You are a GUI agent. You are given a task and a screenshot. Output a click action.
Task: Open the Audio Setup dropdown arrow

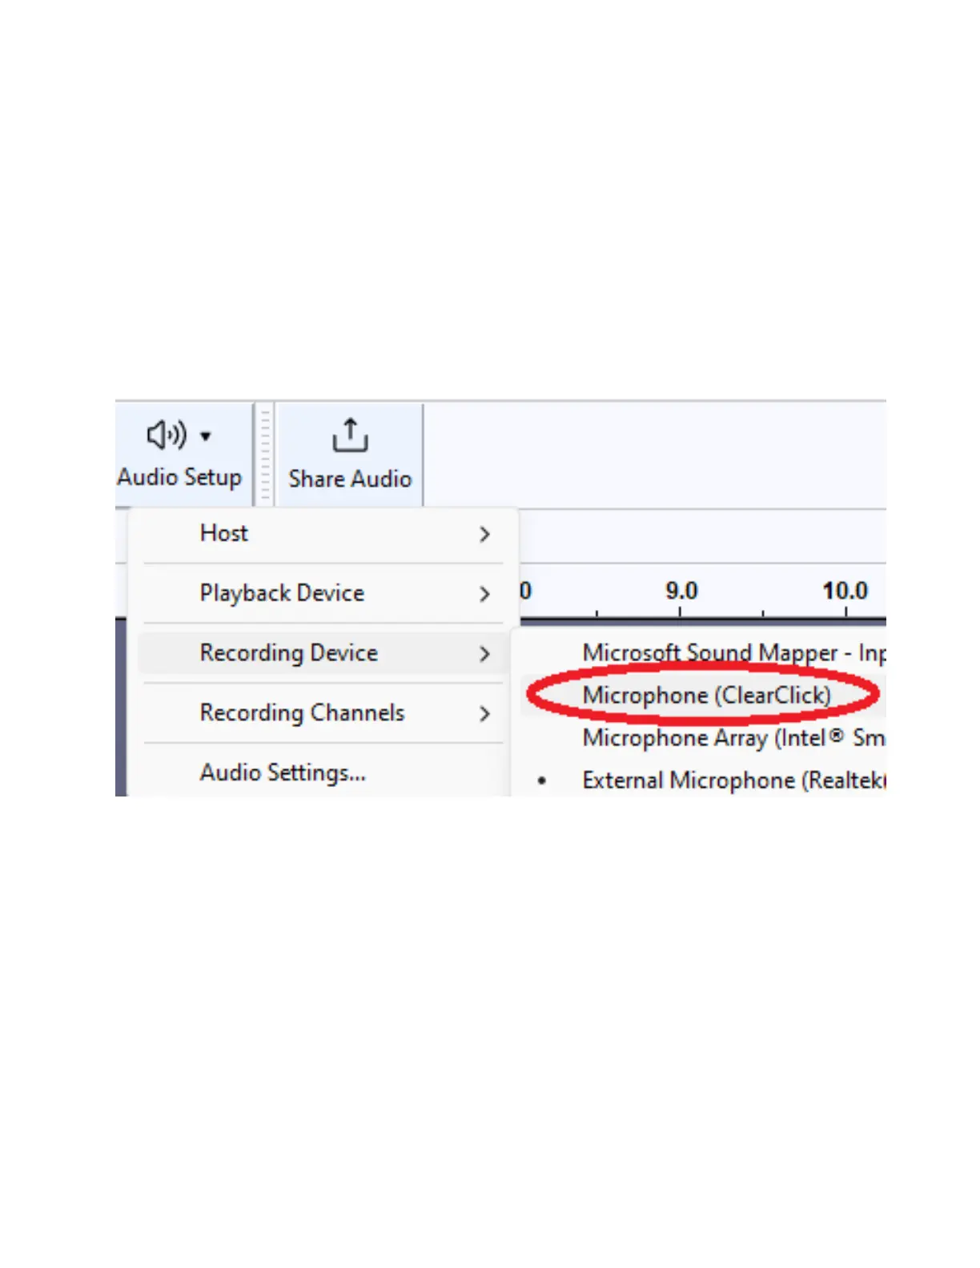(x=206, y=436)
